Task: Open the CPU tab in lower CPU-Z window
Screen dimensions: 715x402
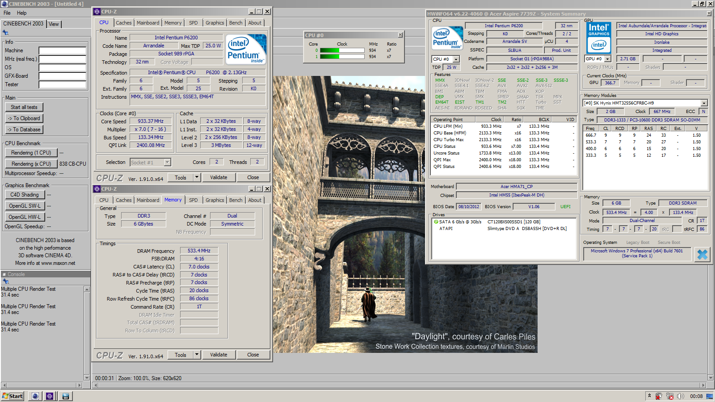Action: pos(104,200)
